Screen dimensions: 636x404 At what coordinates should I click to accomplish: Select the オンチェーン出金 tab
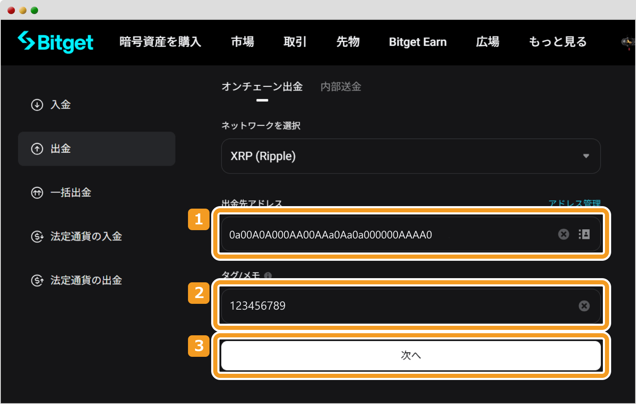pos(262,87)
